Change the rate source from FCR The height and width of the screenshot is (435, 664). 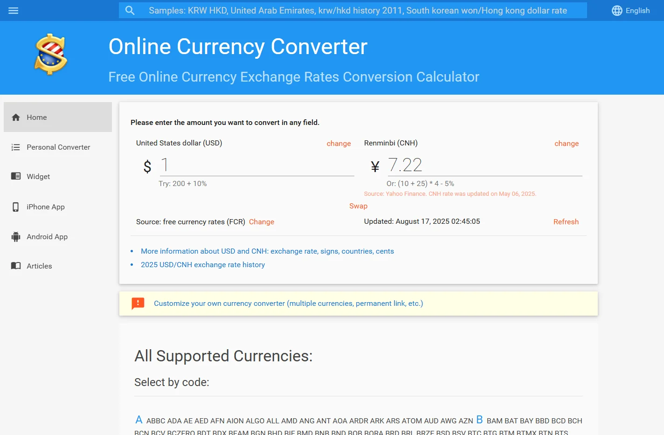tap(262, 222)
